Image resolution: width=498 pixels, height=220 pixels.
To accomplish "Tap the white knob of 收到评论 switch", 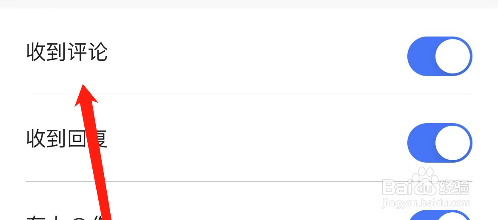I will click(453, 56).
